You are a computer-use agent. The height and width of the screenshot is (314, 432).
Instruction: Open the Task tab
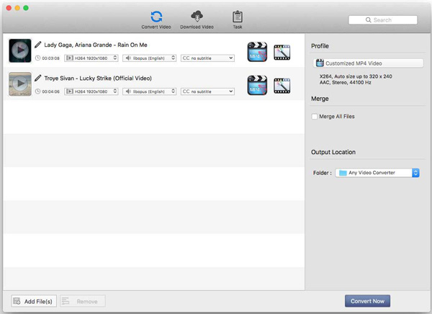(237, 20)
